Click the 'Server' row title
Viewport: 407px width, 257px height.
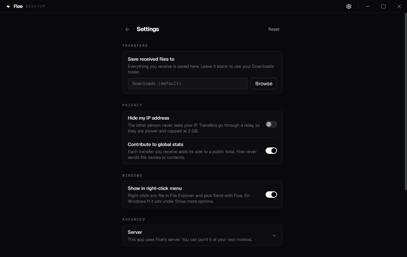click(135, 232)
